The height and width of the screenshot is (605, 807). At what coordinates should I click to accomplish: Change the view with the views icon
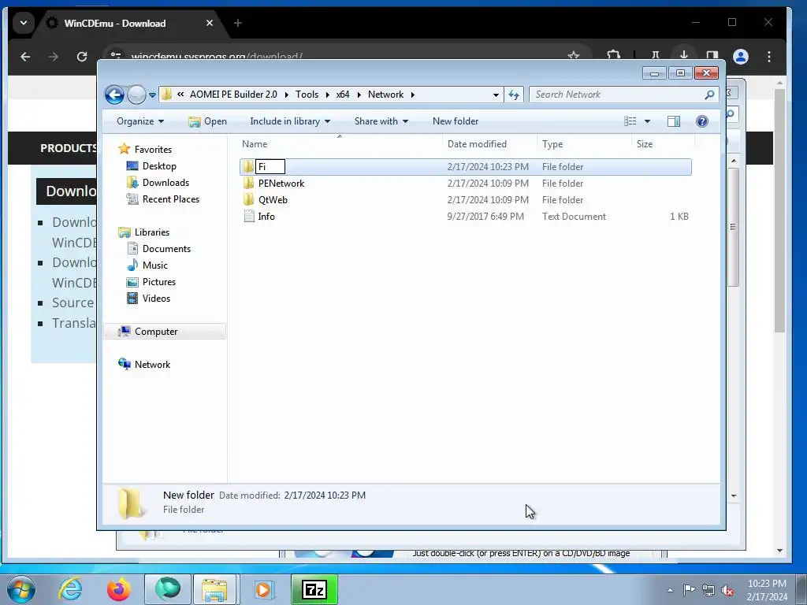pos(630,121)
